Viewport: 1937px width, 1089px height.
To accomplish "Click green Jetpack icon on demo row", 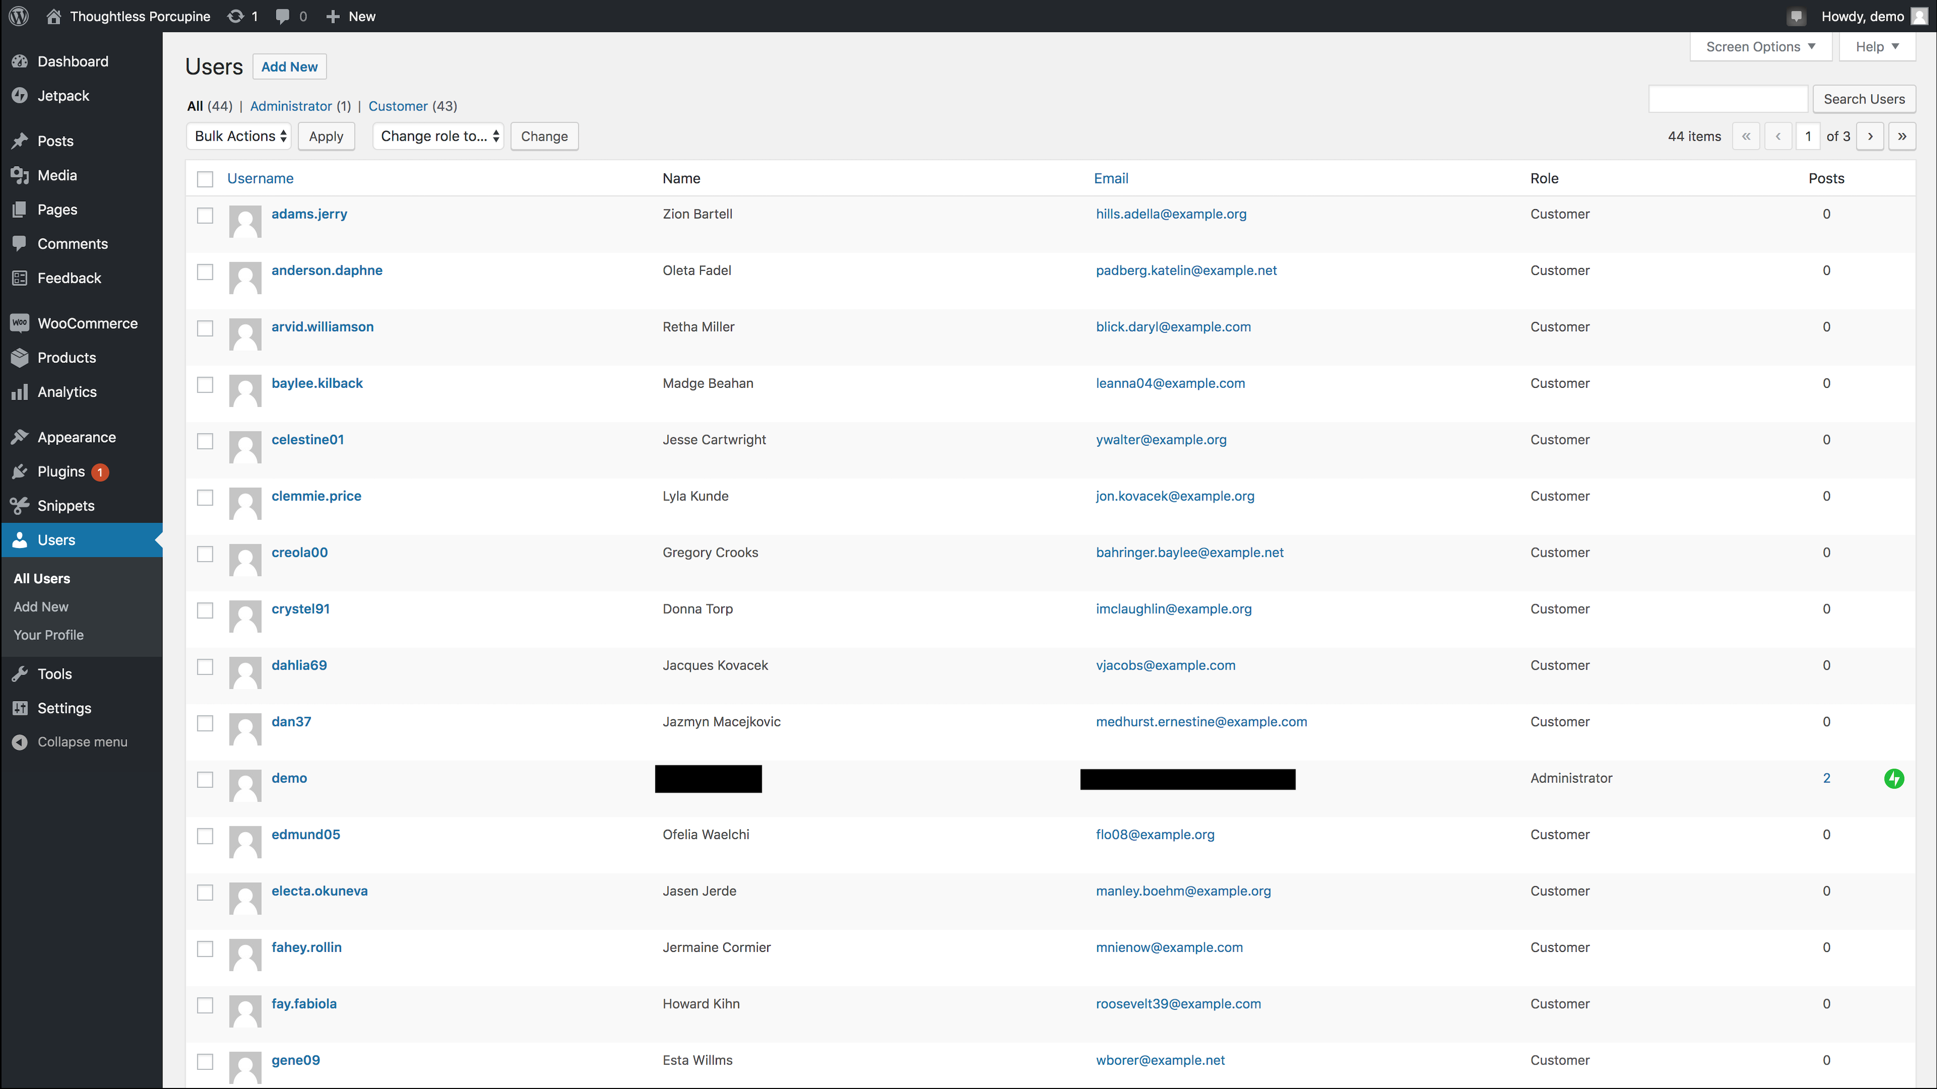I will [1894, 778].
